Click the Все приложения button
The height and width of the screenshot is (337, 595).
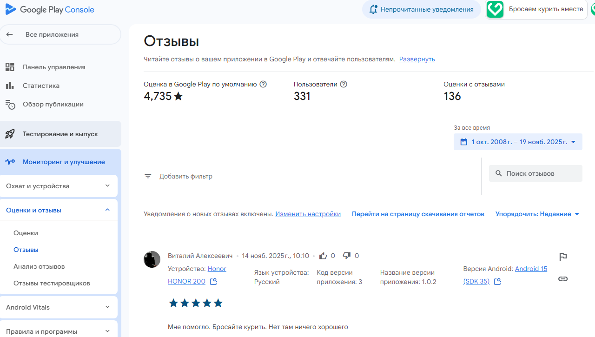point(60,34)
